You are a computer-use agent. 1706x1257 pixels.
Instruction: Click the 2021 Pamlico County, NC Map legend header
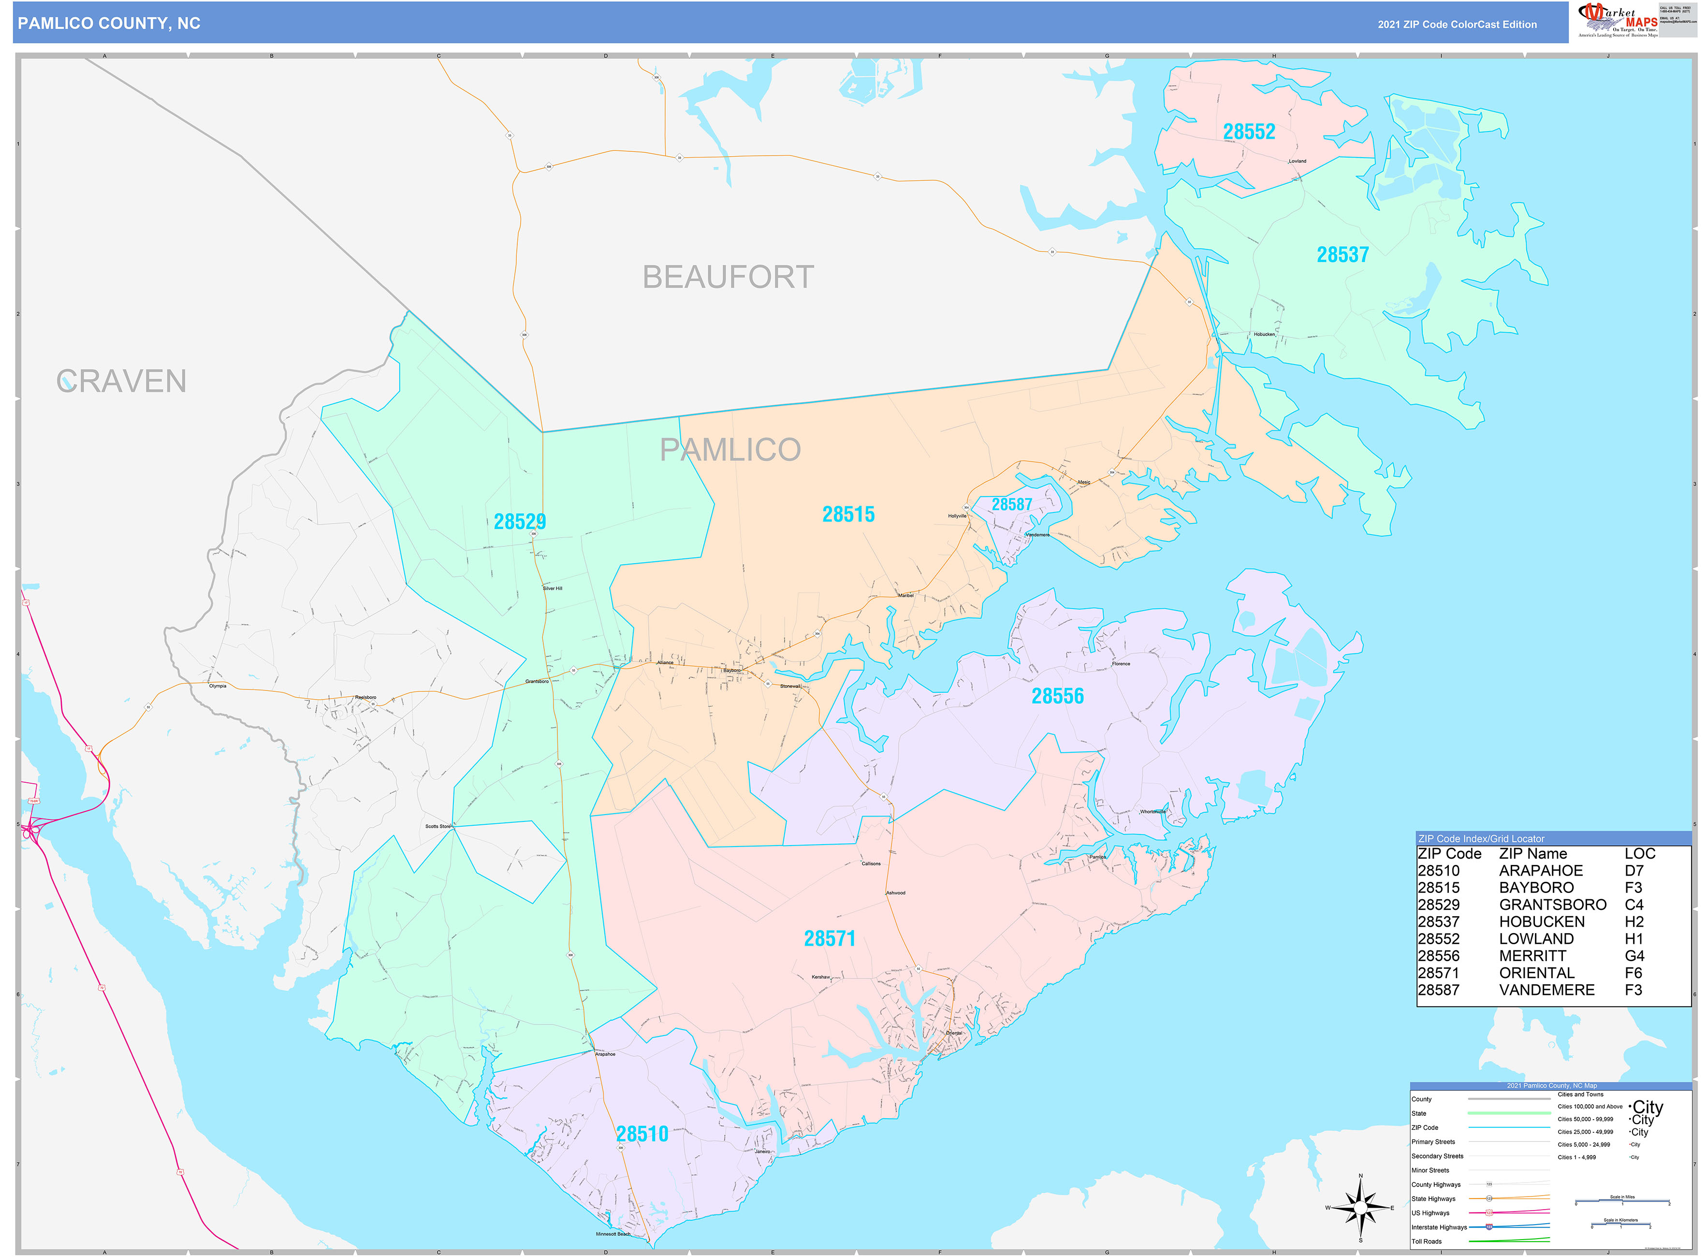[x=1551, y=1086]
